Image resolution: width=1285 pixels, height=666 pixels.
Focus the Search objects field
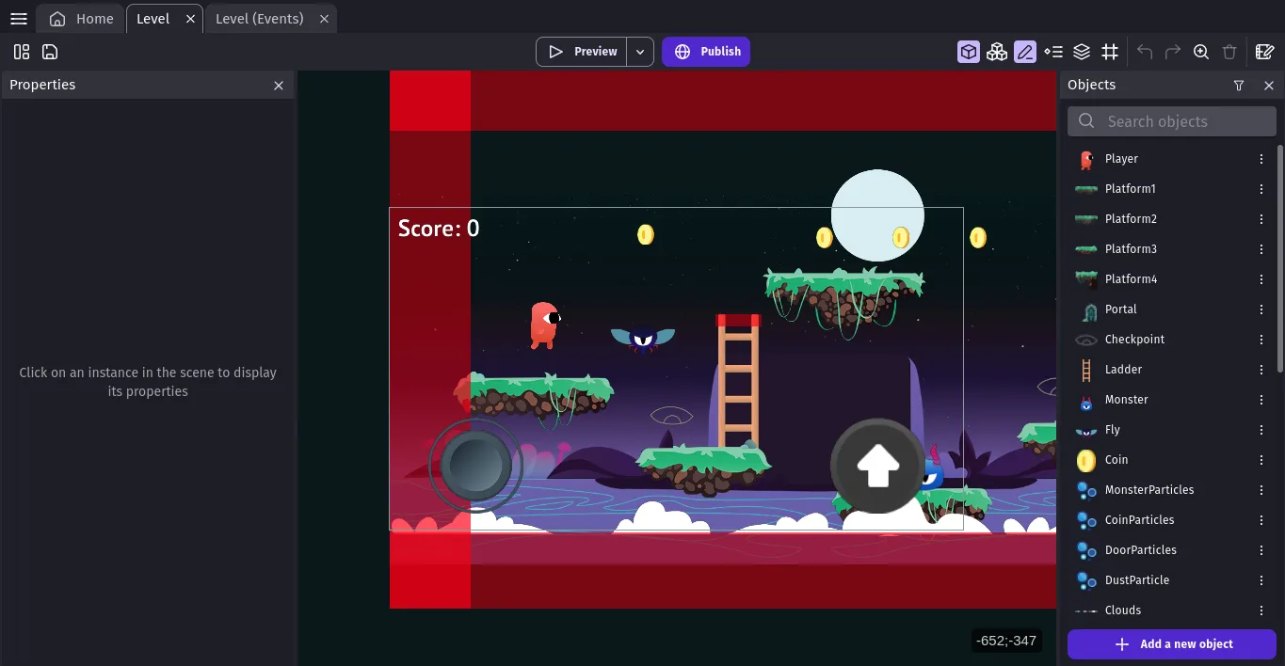point(1172,121)
